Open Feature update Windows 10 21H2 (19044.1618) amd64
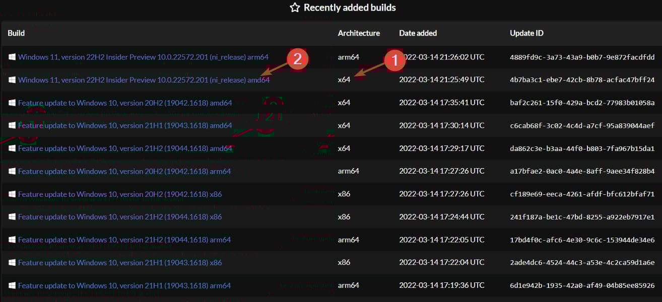 point(125,148)
